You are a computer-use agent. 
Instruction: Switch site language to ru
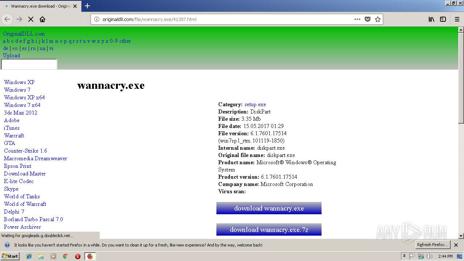pos(33,48)
